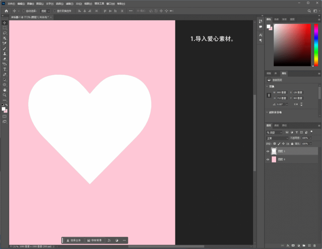Open the 图像(I) menu

point(31,4)
